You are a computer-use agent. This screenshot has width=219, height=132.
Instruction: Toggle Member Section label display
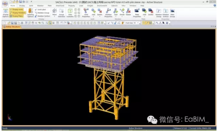(x=42, y=16)
